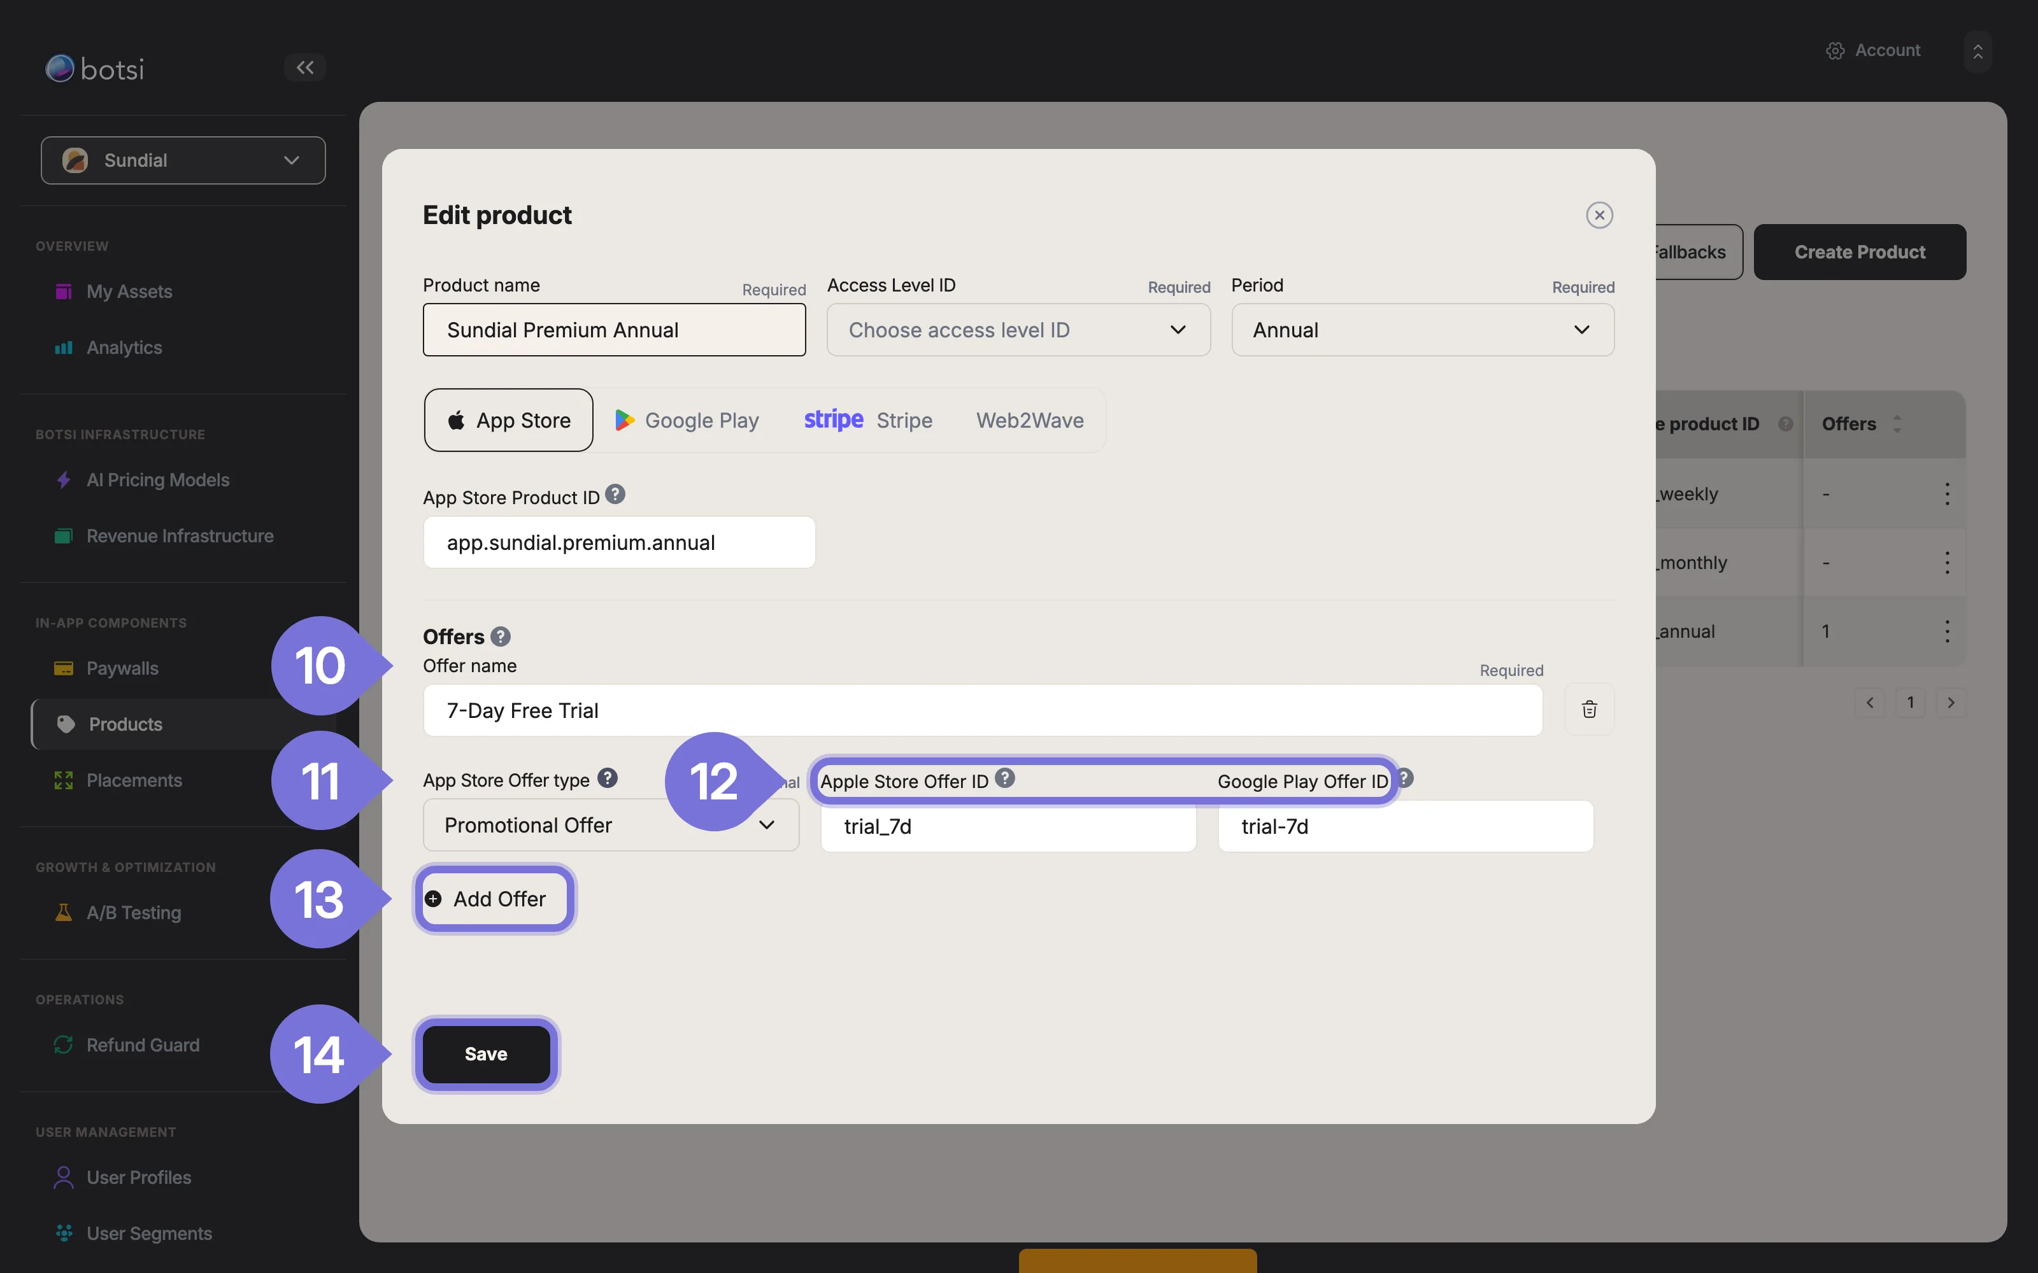Open row menu for monthly product
This screenshot has width=2038, height=1273.
(x=1947, y=563)
